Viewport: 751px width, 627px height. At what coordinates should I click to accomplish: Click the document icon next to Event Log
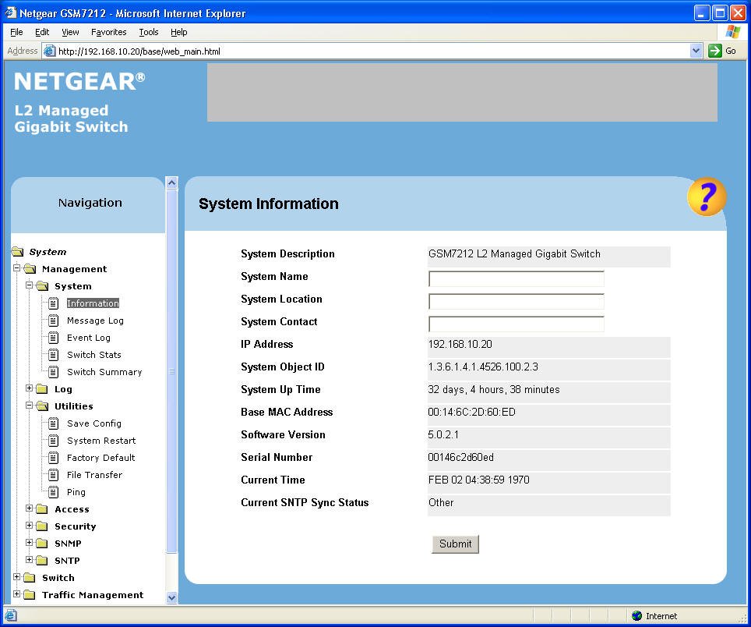pos(54,338)
